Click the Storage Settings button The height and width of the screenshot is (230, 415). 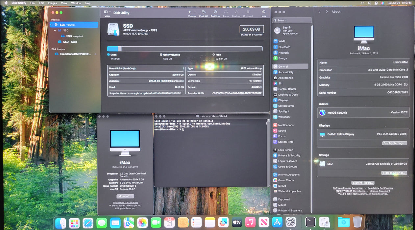[394, 173]
